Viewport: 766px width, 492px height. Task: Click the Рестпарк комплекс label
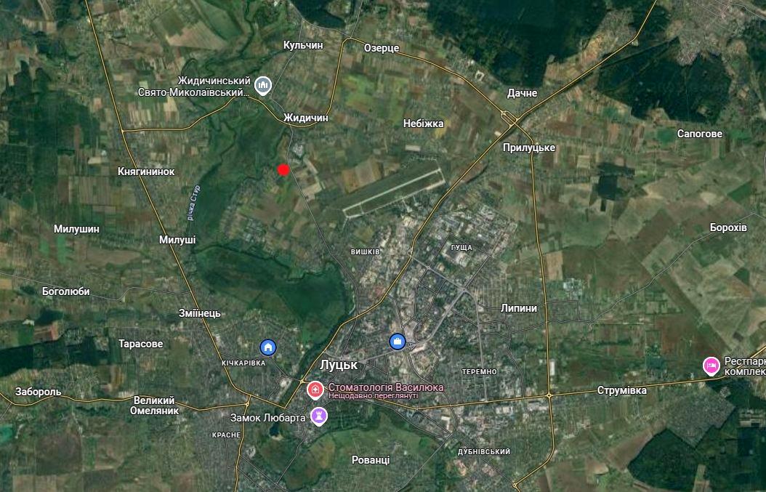744,366
